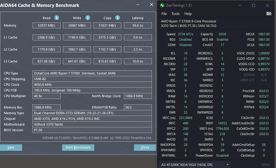
Task: Maximize the ZenTimings window
Action: (253, 5)
